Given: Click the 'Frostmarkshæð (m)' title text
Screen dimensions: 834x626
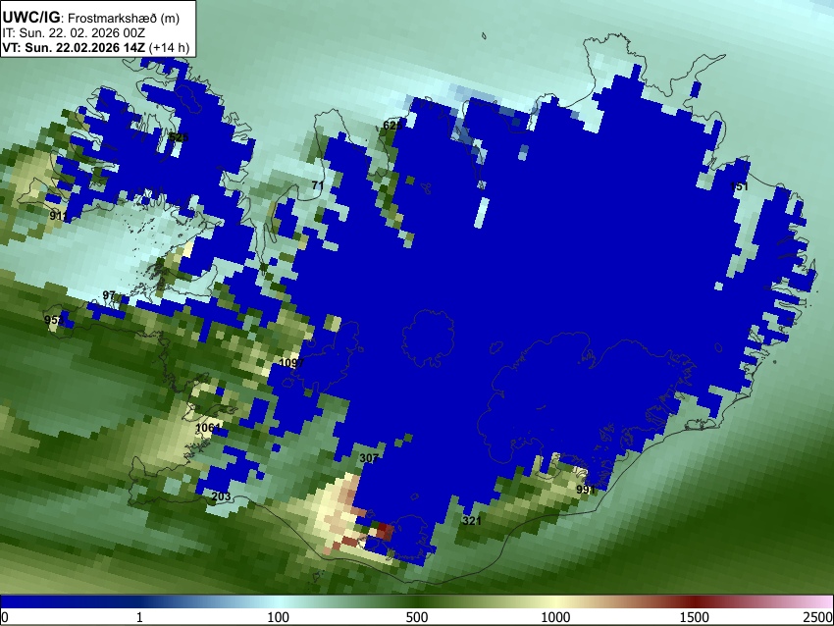Looking at the screenshot, I should 124,18.
